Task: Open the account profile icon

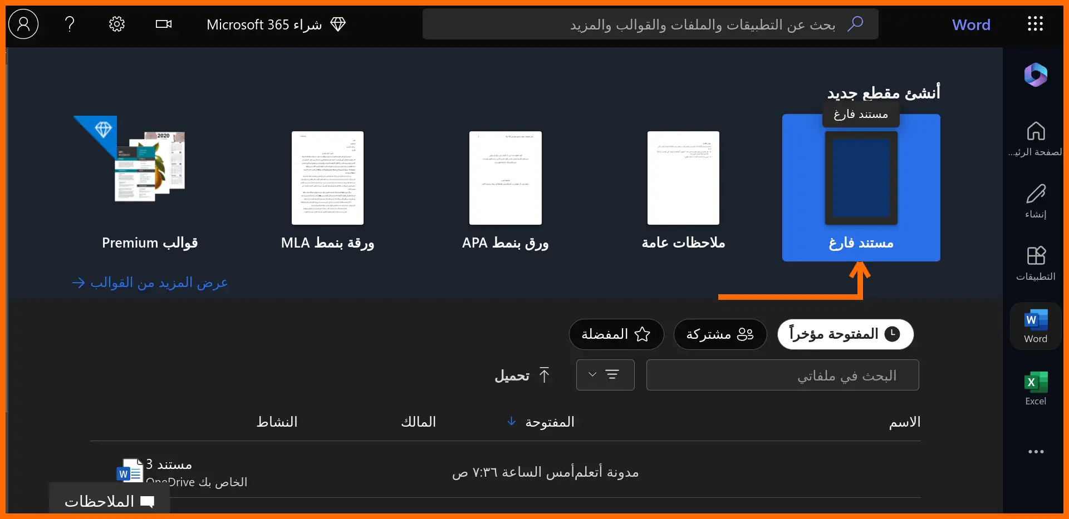Action: coord(23,24)
